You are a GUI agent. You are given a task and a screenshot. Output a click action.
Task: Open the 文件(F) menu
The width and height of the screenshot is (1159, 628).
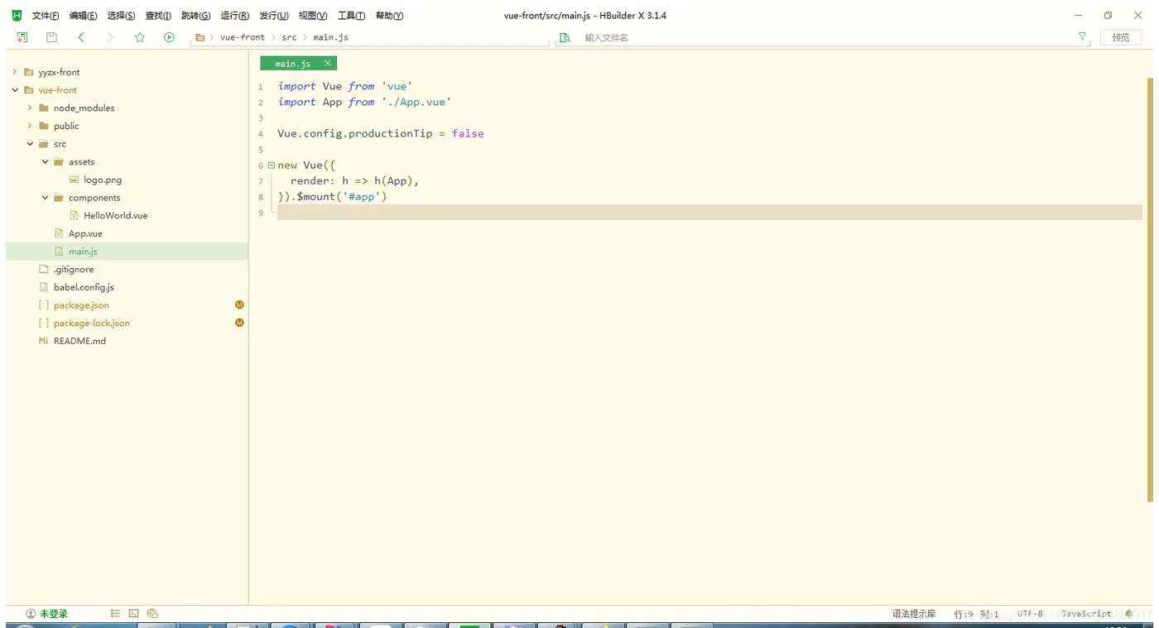[x=46, y=16]
